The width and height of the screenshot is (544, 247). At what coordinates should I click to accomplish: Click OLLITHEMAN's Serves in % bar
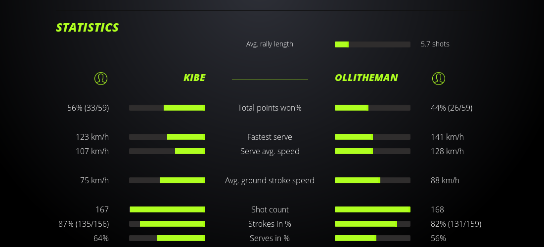tap(372, 238)
